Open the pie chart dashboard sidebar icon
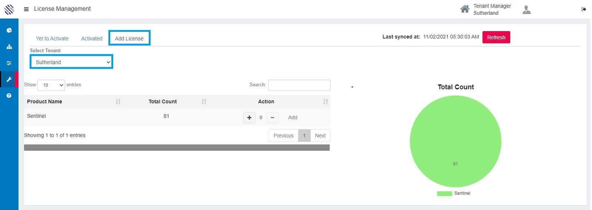Image resolution: width=592 pixels, height=210 pixels. [9, 30]
